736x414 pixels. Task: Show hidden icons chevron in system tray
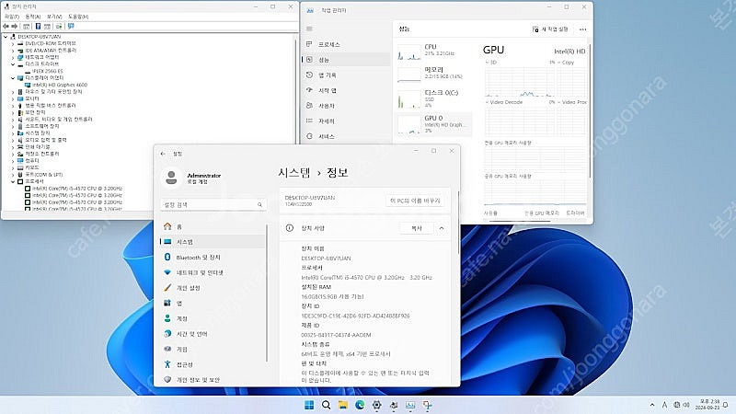[652, 405]
